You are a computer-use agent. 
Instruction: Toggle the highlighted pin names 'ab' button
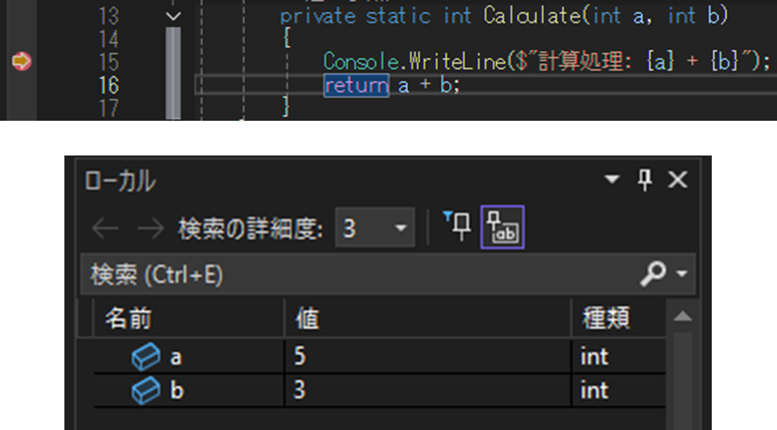502,227
